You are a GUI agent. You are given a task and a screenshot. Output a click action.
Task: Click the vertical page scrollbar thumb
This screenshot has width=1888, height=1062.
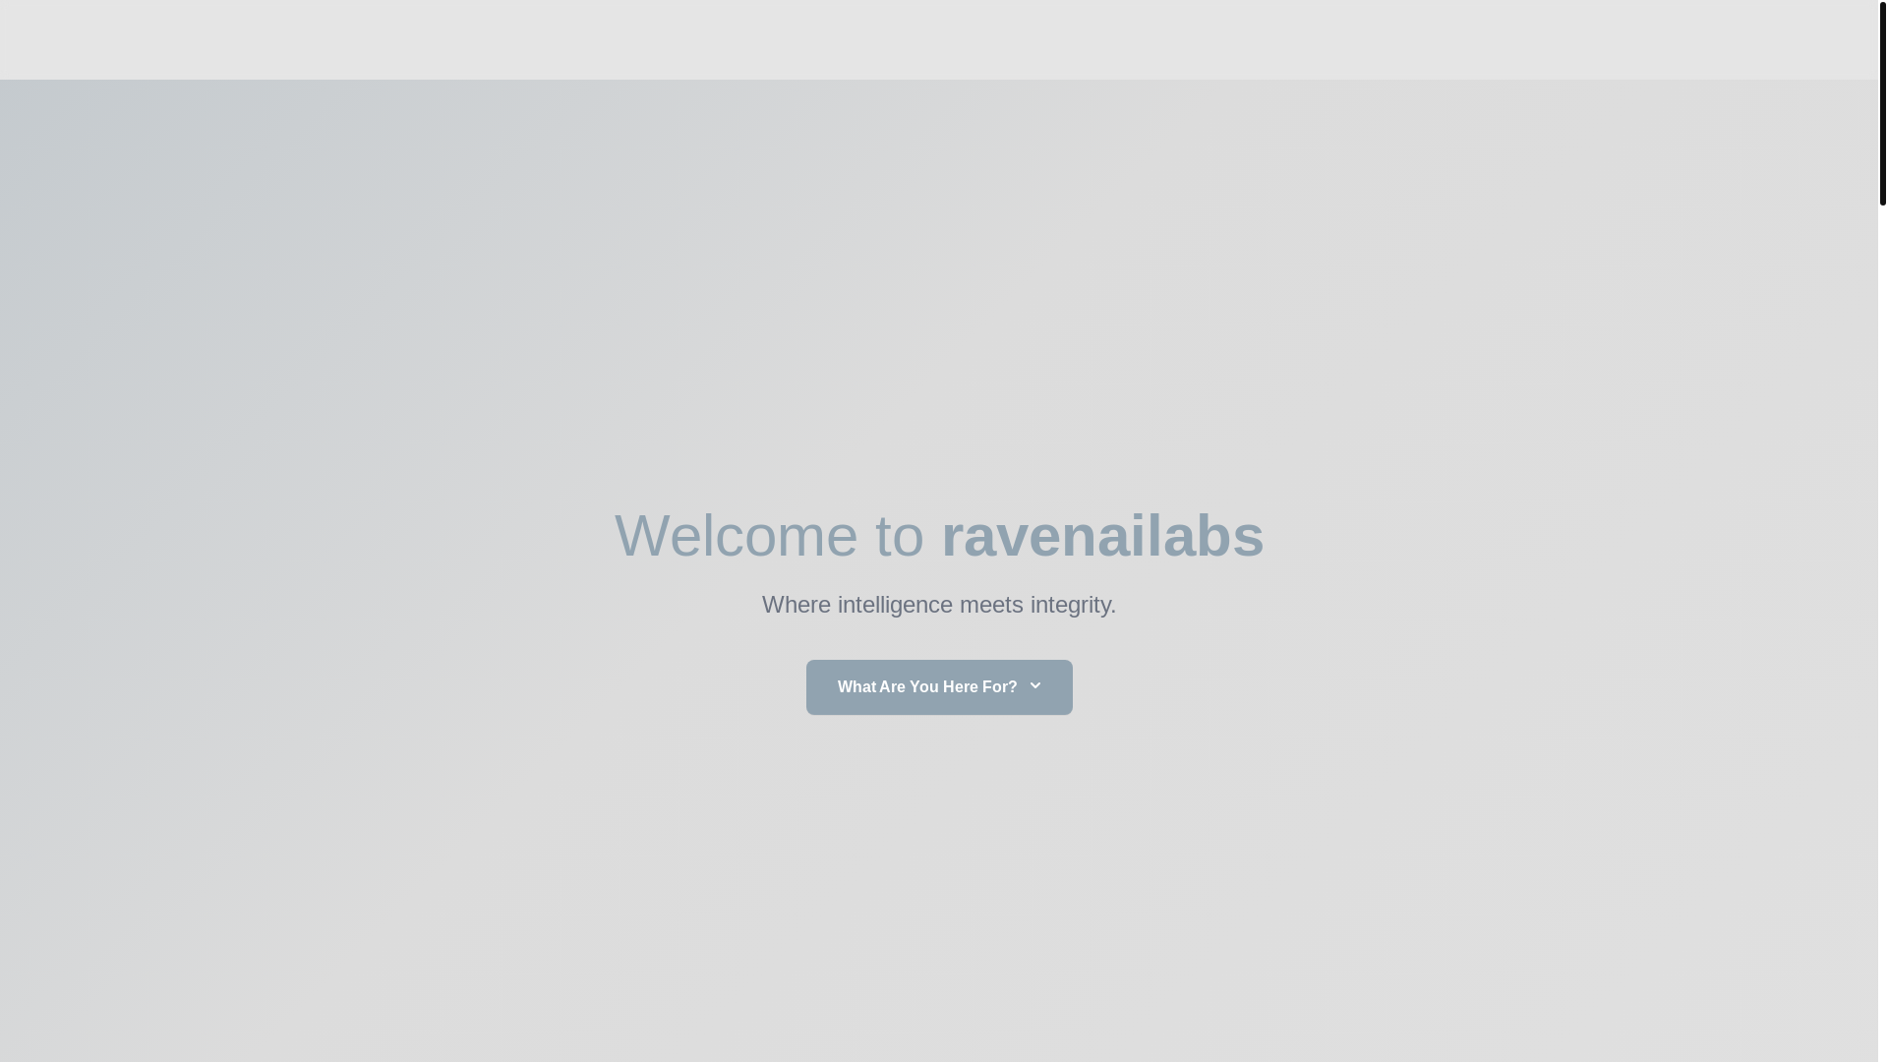[1883, 102]
